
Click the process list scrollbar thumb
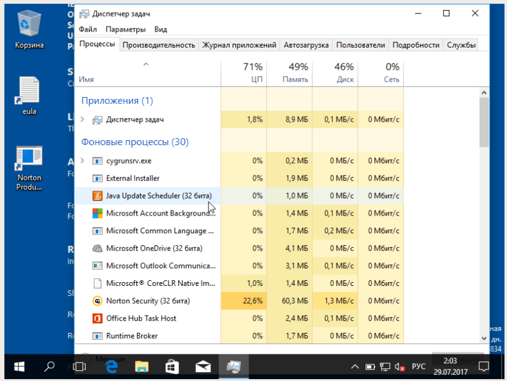pos(484,122)
